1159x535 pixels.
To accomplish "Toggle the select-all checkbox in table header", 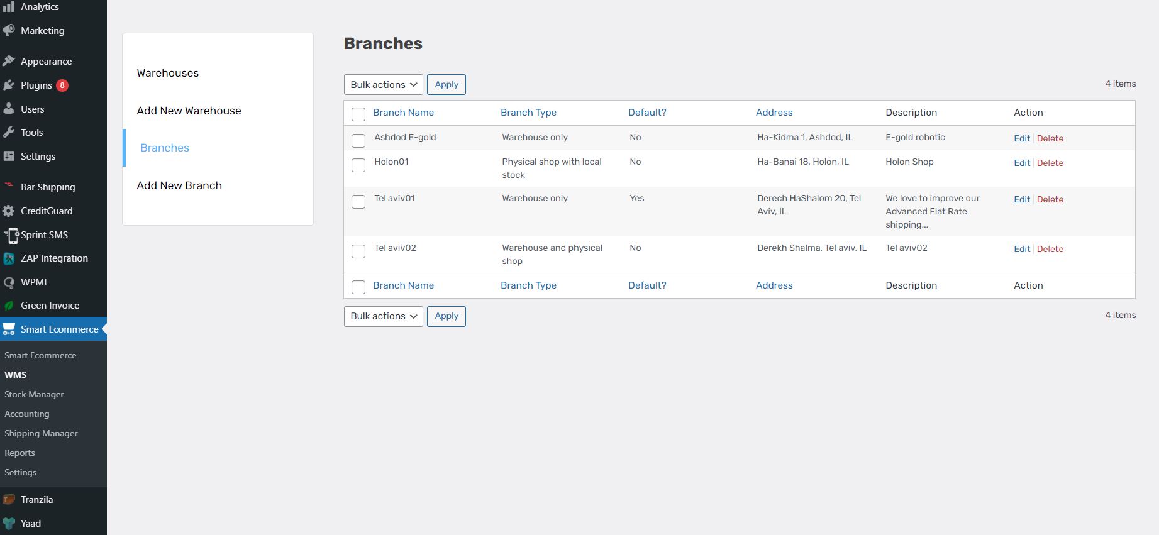I will point(358,114).
